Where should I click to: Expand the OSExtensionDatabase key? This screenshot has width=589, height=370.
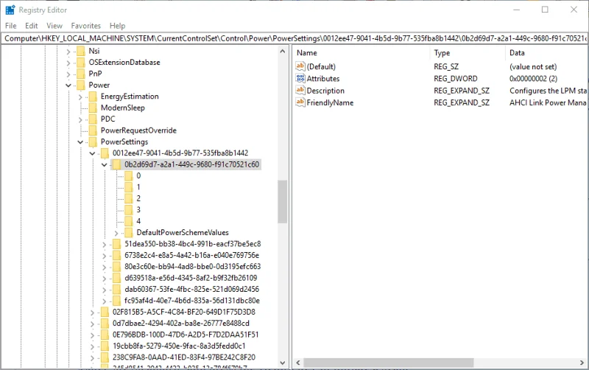pyautogui.click(x=68, y=63)
